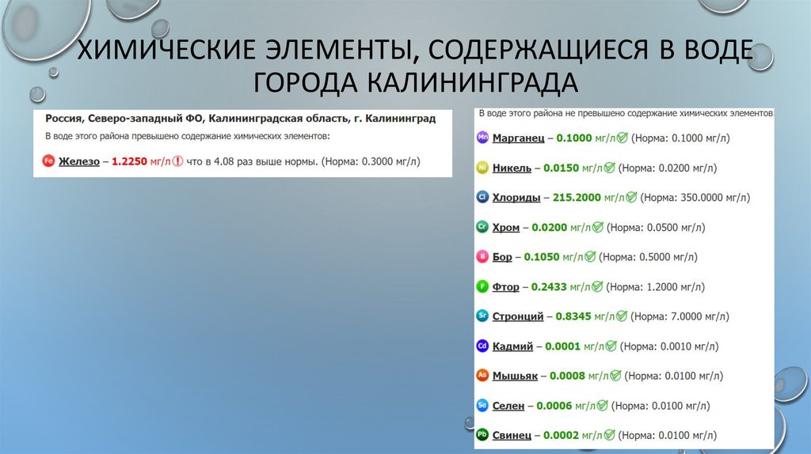
Task: Click the blue Cd cadmium icon
Action: point(482,346)
